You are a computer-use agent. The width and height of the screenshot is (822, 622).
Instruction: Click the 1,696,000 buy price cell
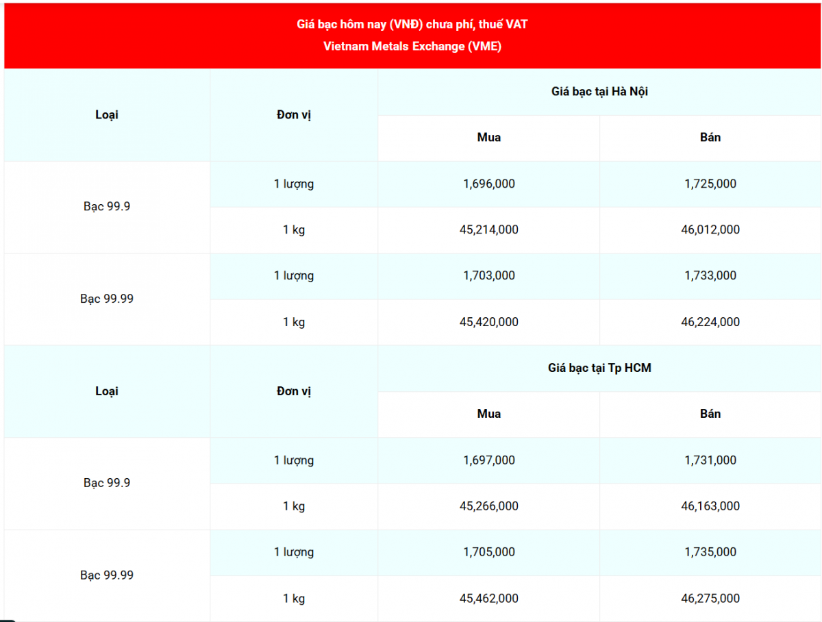pos(489,184)
